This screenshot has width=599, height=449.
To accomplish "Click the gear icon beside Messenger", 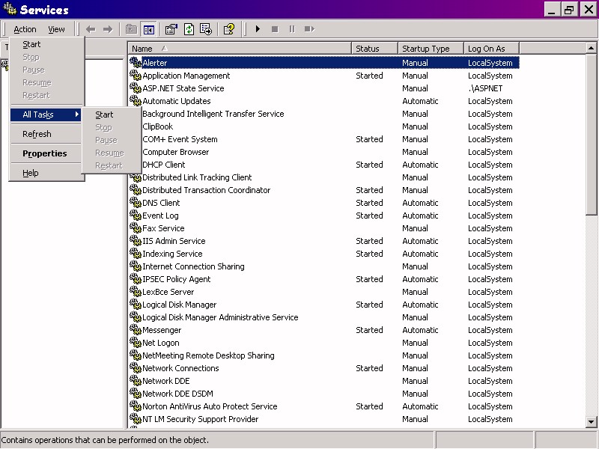I will click(x=136, y=330).
